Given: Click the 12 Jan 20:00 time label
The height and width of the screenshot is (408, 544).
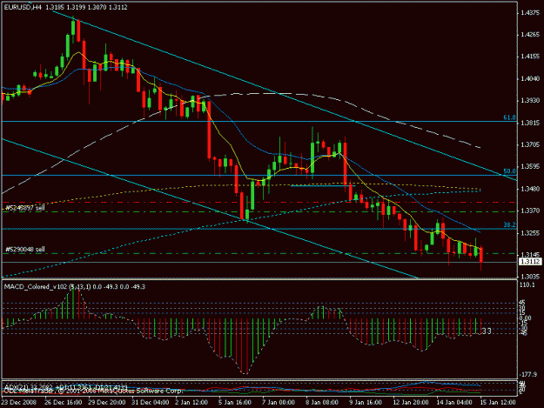Looking at the screenshot, I should point(411,403).
